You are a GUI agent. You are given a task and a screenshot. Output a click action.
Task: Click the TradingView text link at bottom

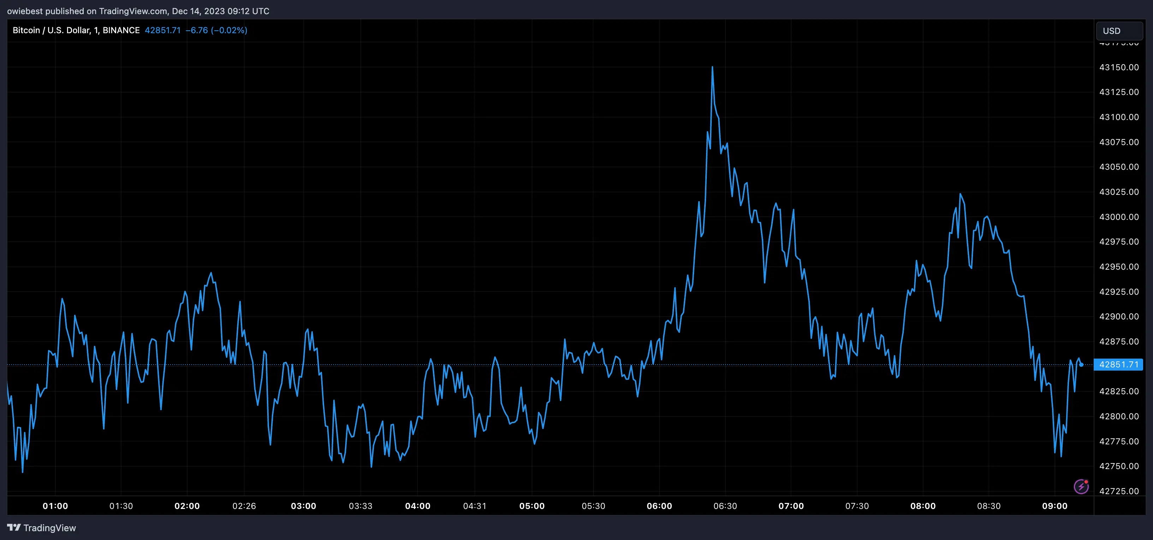coord(50,528)
